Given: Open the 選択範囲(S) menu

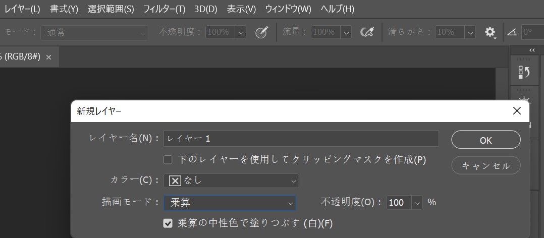Looking at the screenshot, I should coord(111,9).
